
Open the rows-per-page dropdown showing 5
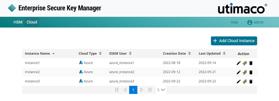(161, 90)
